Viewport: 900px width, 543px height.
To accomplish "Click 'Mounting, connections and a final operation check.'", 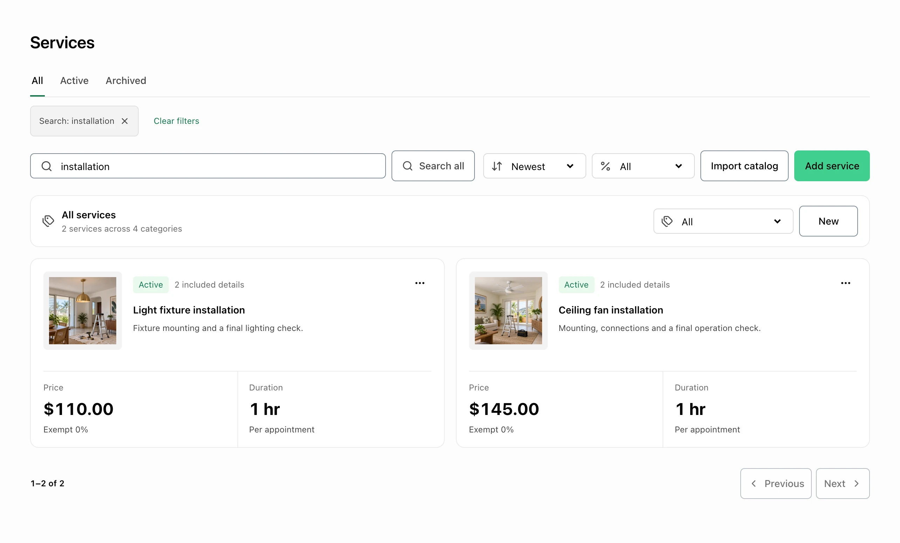I will click(x=659, y=328).
